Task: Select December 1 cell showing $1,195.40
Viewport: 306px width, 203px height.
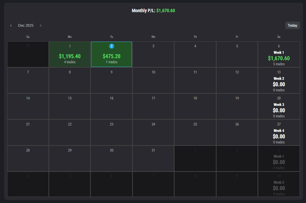Action: click(x=70, y=54)
